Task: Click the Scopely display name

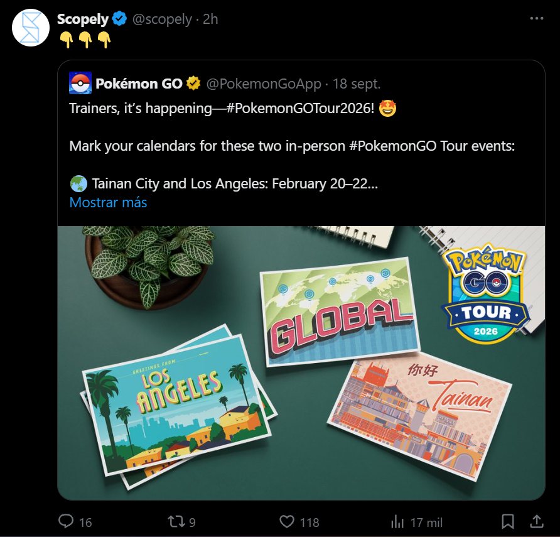Action: (82, 19)
